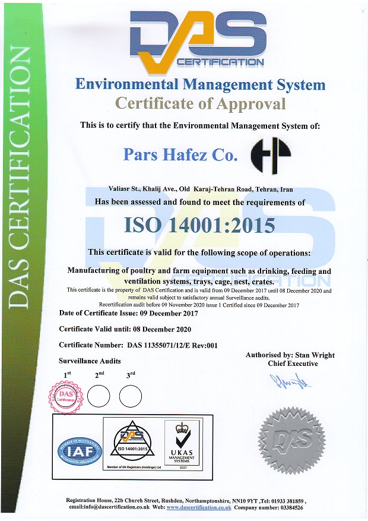This screenshot has height=521, width=368.
Task: Click the 'Manufacturing of poultry and farm equipment' scope
Action: (x=199, y=271)
